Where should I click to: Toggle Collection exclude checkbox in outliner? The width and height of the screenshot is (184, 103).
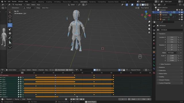pos(177,10)
